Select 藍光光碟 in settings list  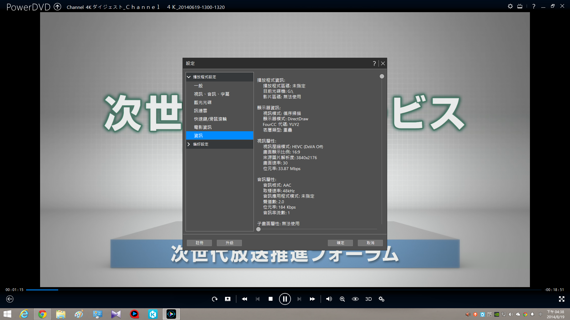(x=203, y=102)
